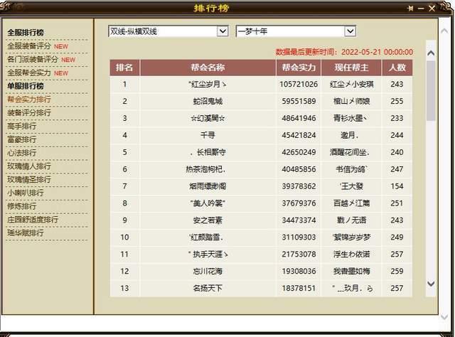This screenshot has width=455, height=337.
Task: Open 庄园舒适度排行 in the sidebar
Action: (33, 220)
